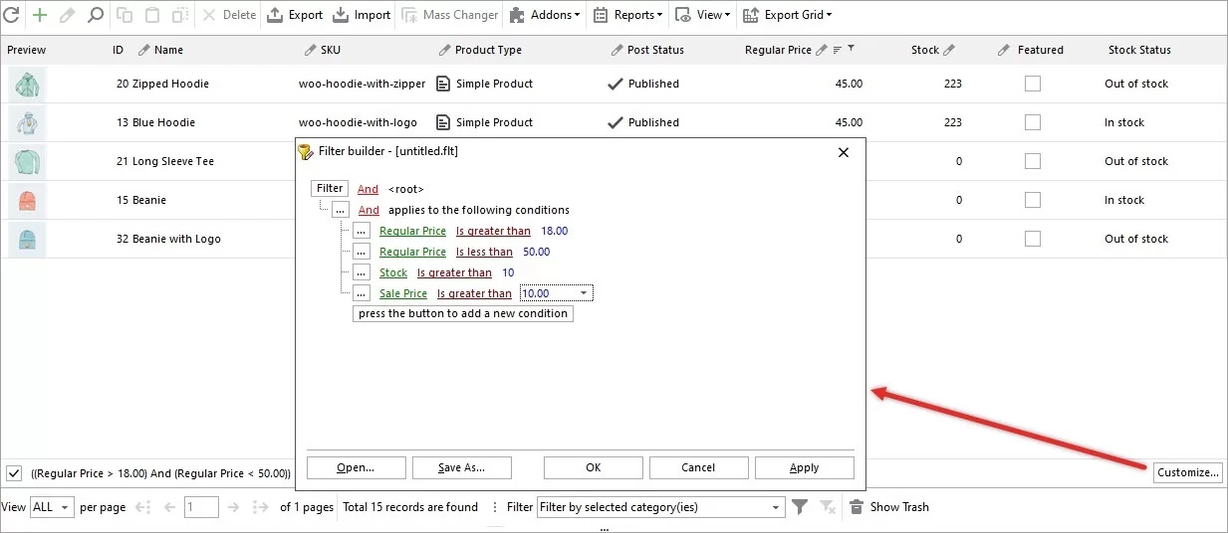This screenshot has height=533, width=1228.
Task: Click the Zipped Hoodie preview thumbnail
Action: pyautogui.click(x=27, y=85)
